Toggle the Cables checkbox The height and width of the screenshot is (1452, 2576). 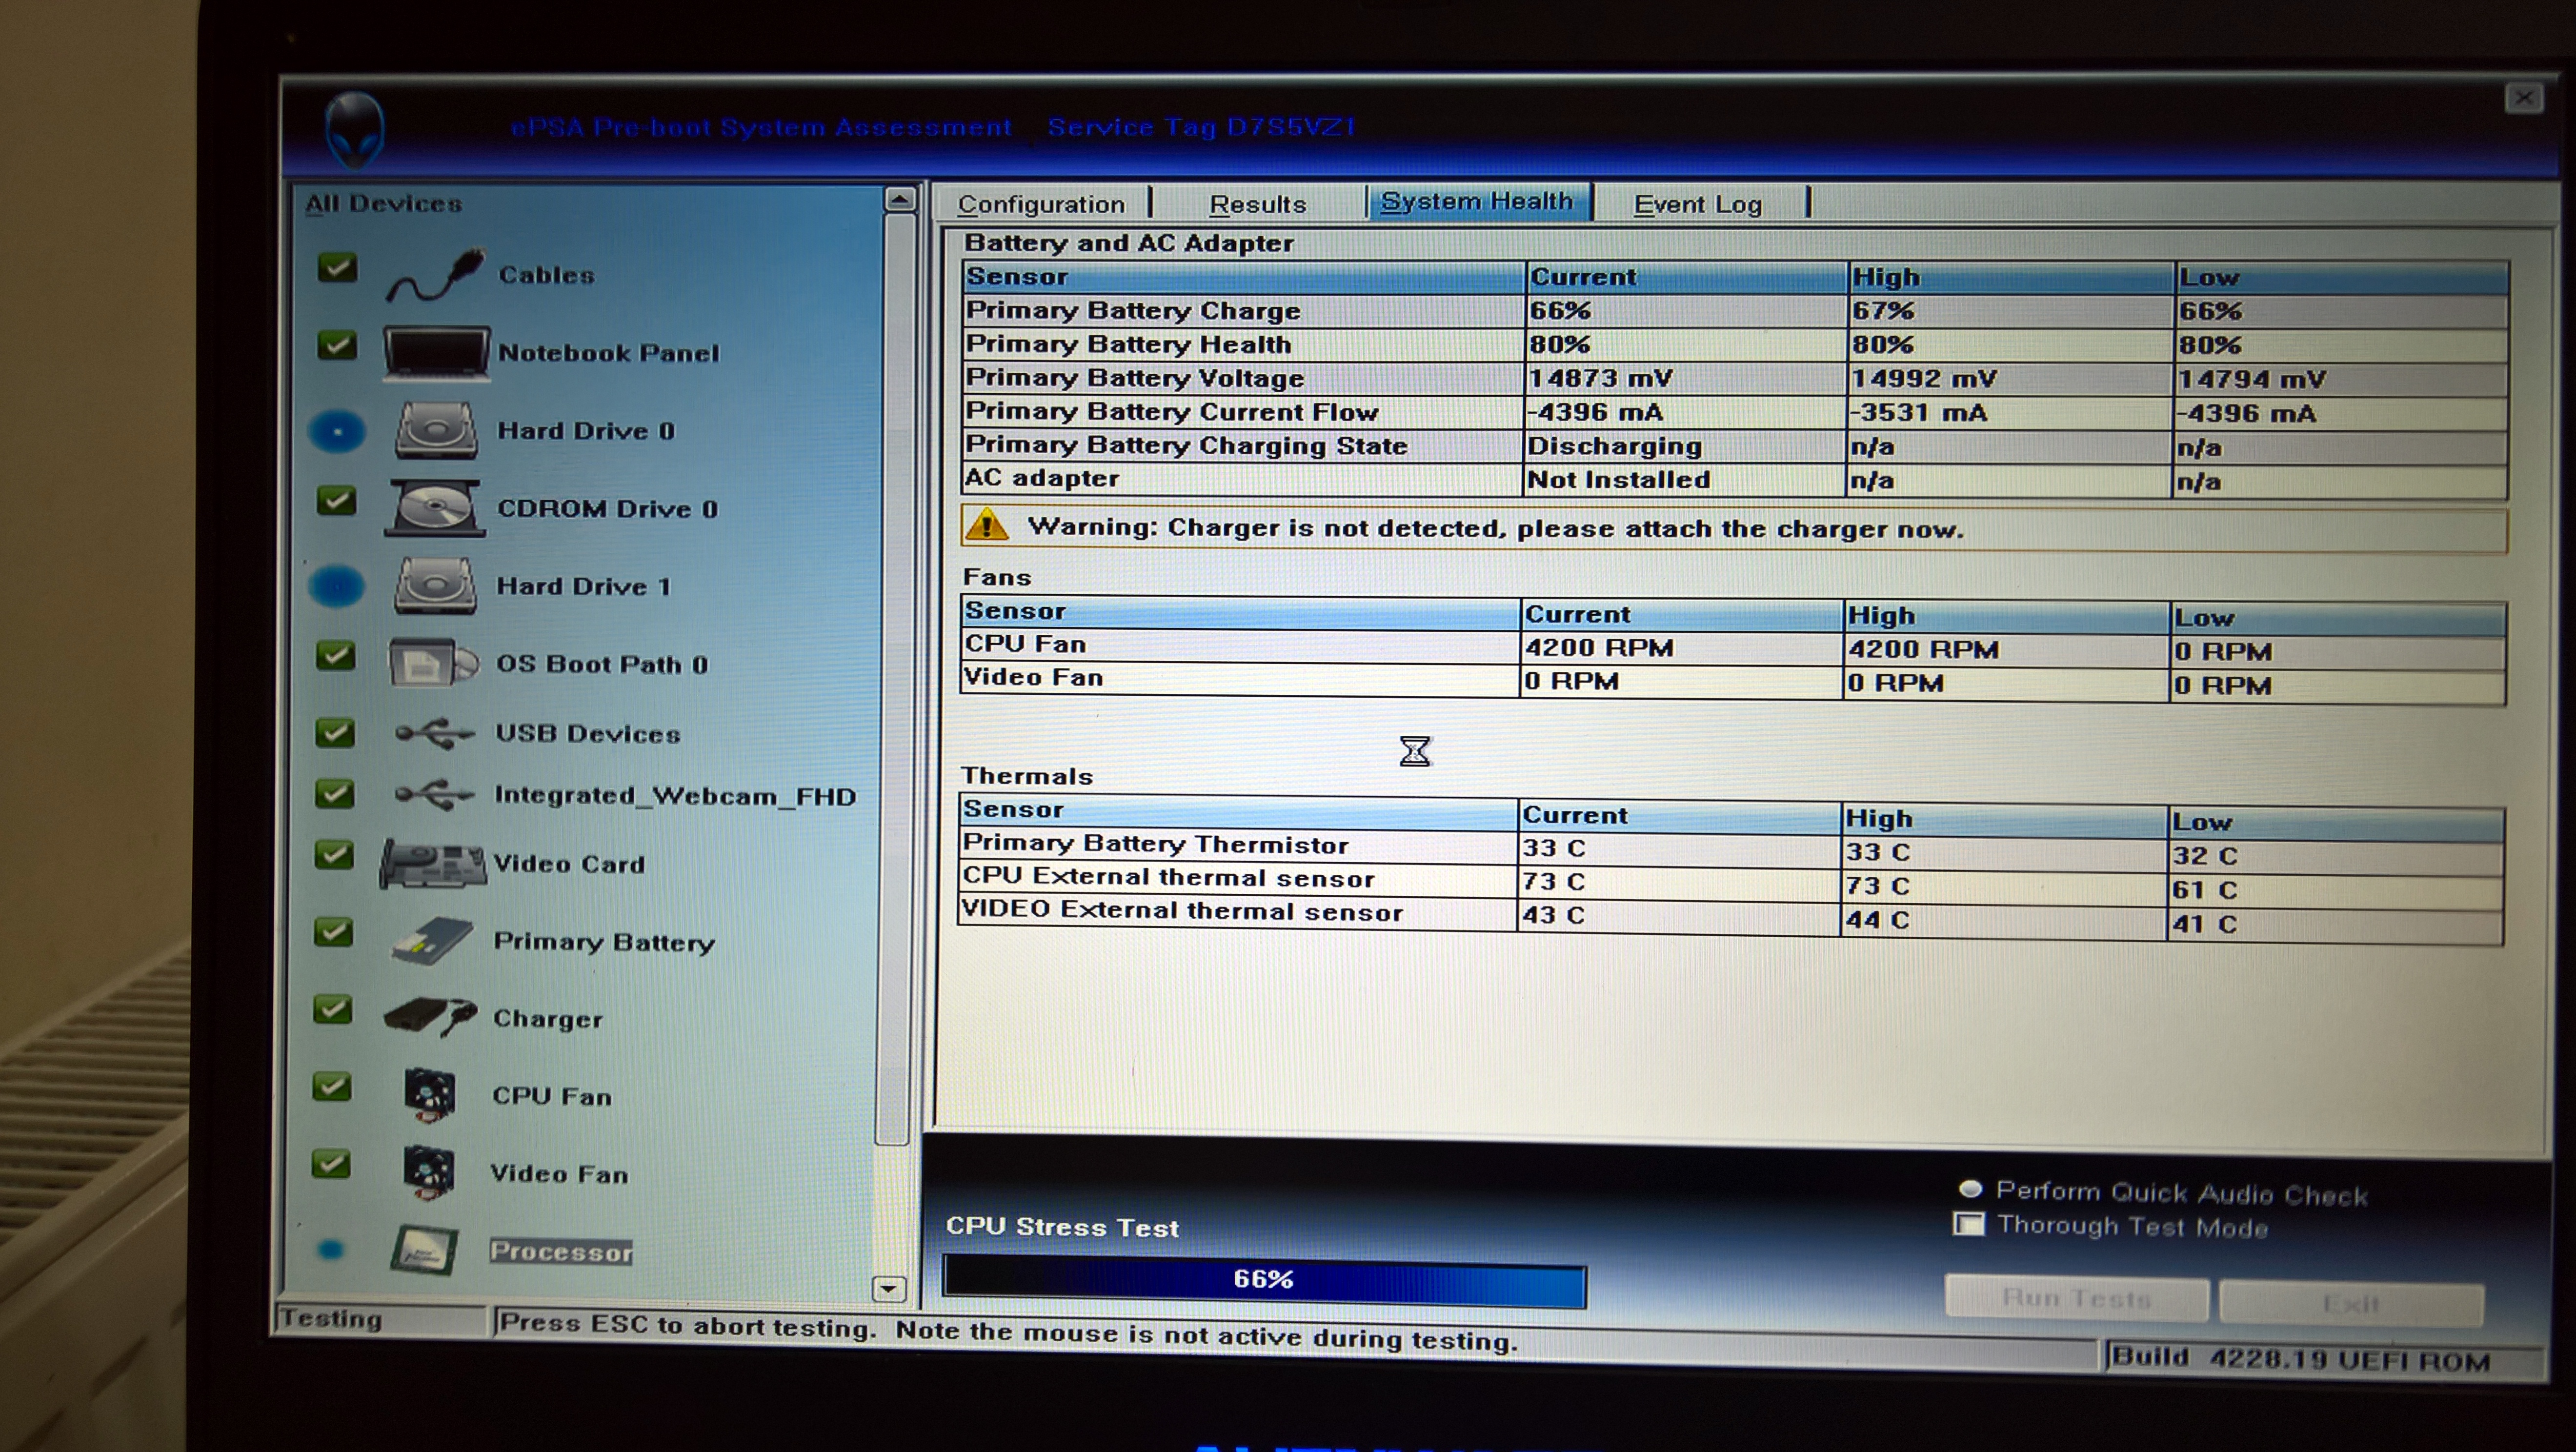(337, 268)
